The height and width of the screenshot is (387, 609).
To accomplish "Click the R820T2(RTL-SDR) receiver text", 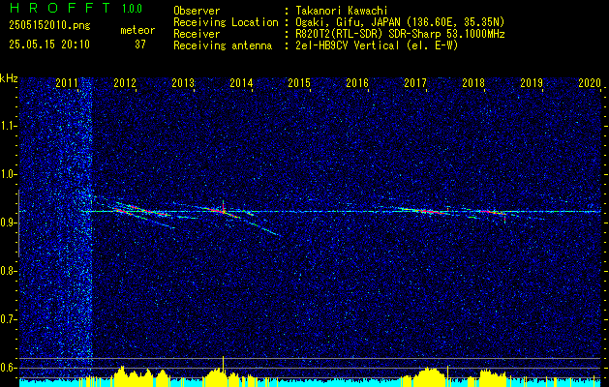I will point(400,34).
